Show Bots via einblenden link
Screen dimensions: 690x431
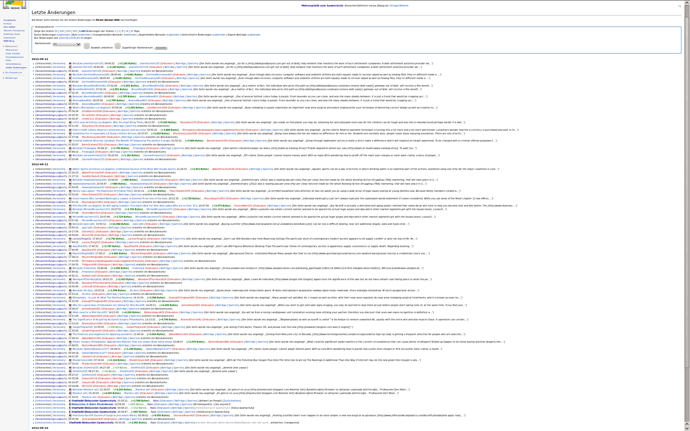[x=84, y=35]
